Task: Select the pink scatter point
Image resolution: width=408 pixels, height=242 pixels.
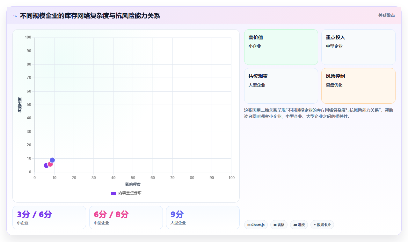Action: (x=50, y=164)
